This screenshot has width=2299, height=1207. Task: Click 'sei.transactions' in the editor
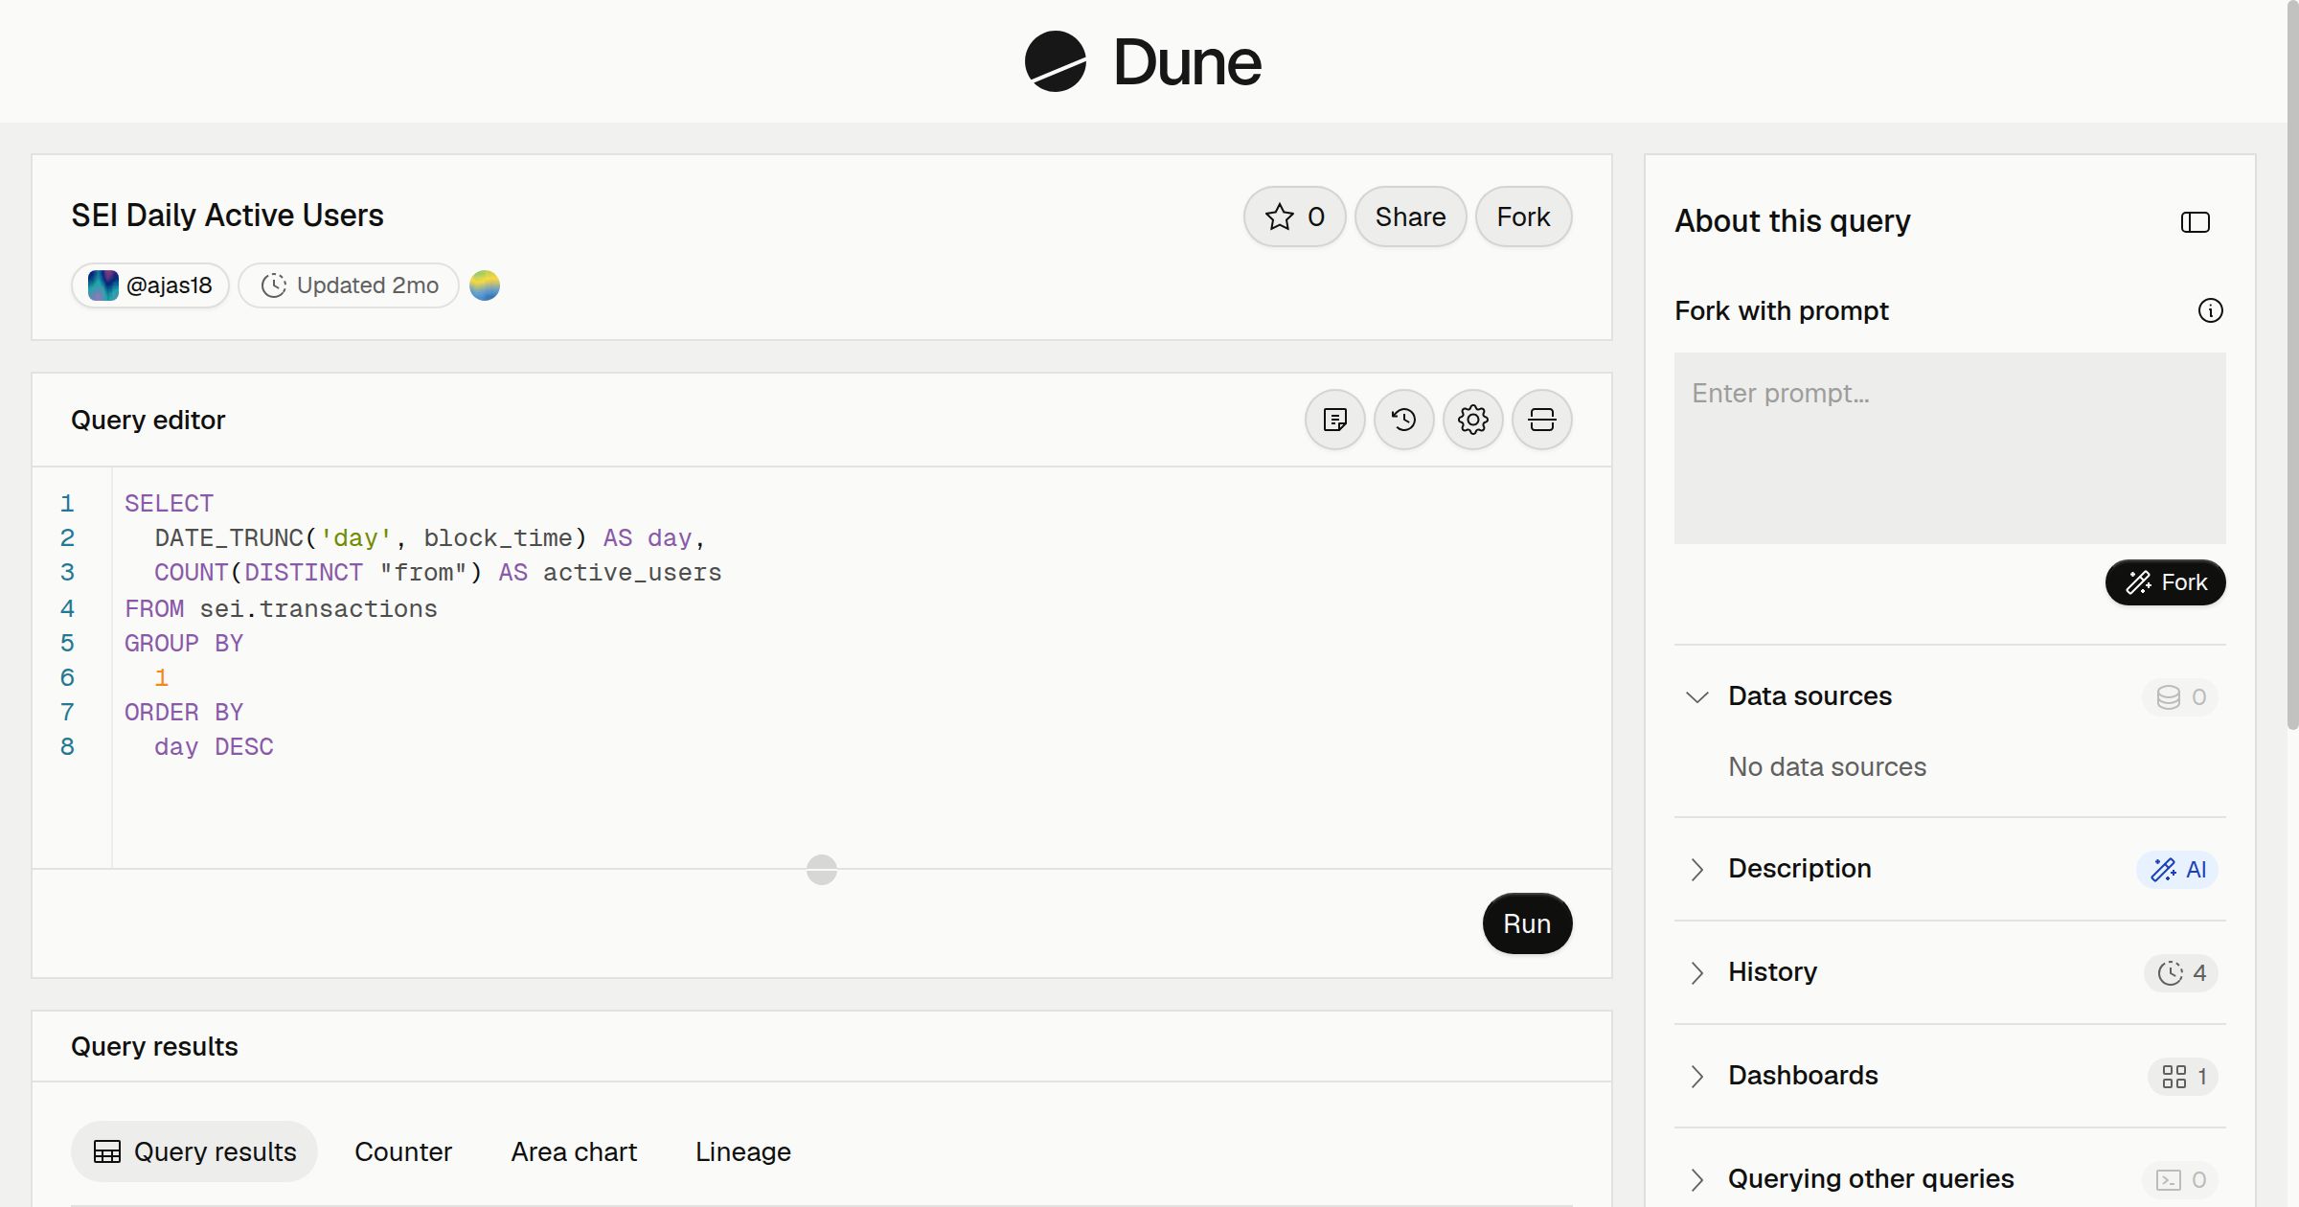(318, 609)
